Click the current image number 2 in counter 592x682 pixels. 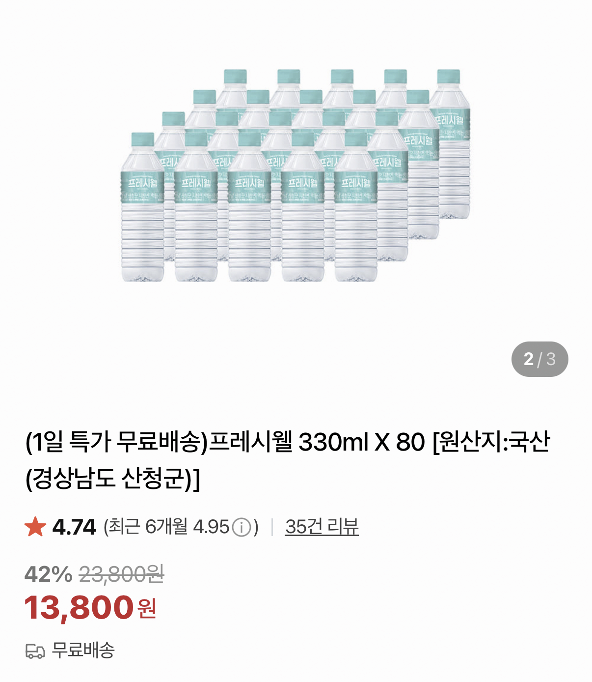click(x=528, y=359)
